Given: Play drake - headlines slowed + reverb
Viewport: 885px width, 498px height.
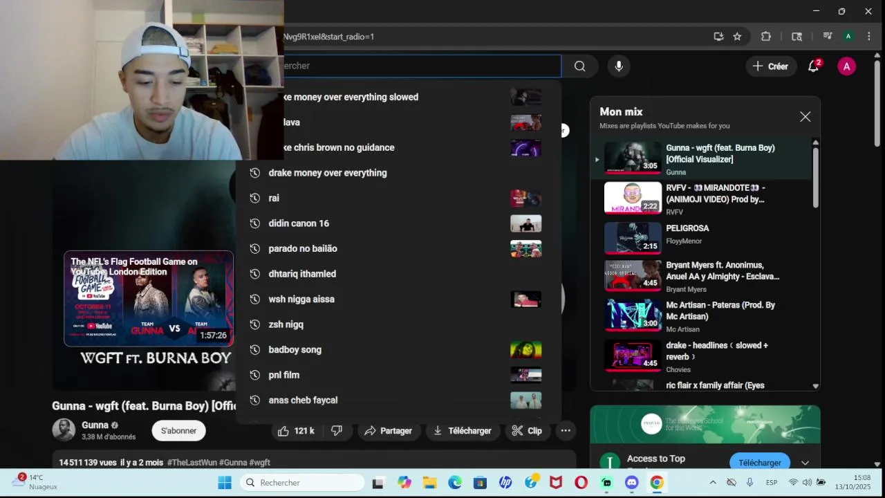Looking at the screenshot, I should (701, 356).
